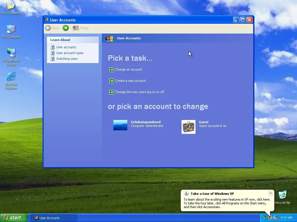
Task: Select the Internet Explorer desktop icon
Action: [x=11, y=81]
